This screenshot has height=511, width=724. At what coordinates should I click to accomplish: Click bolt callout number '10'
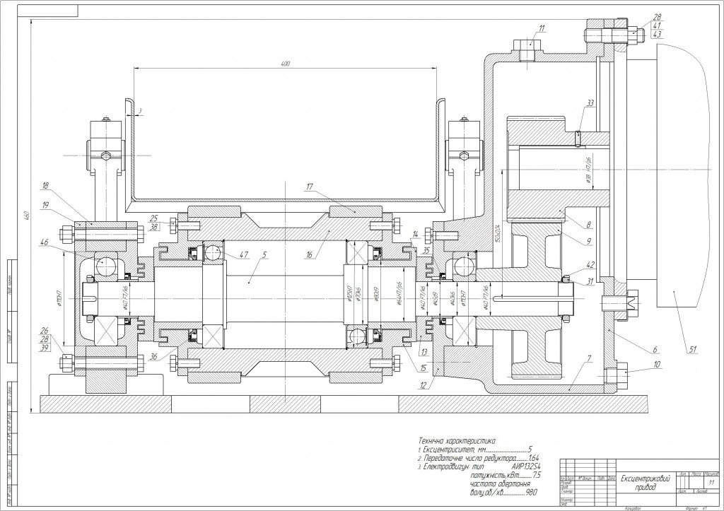657,364
